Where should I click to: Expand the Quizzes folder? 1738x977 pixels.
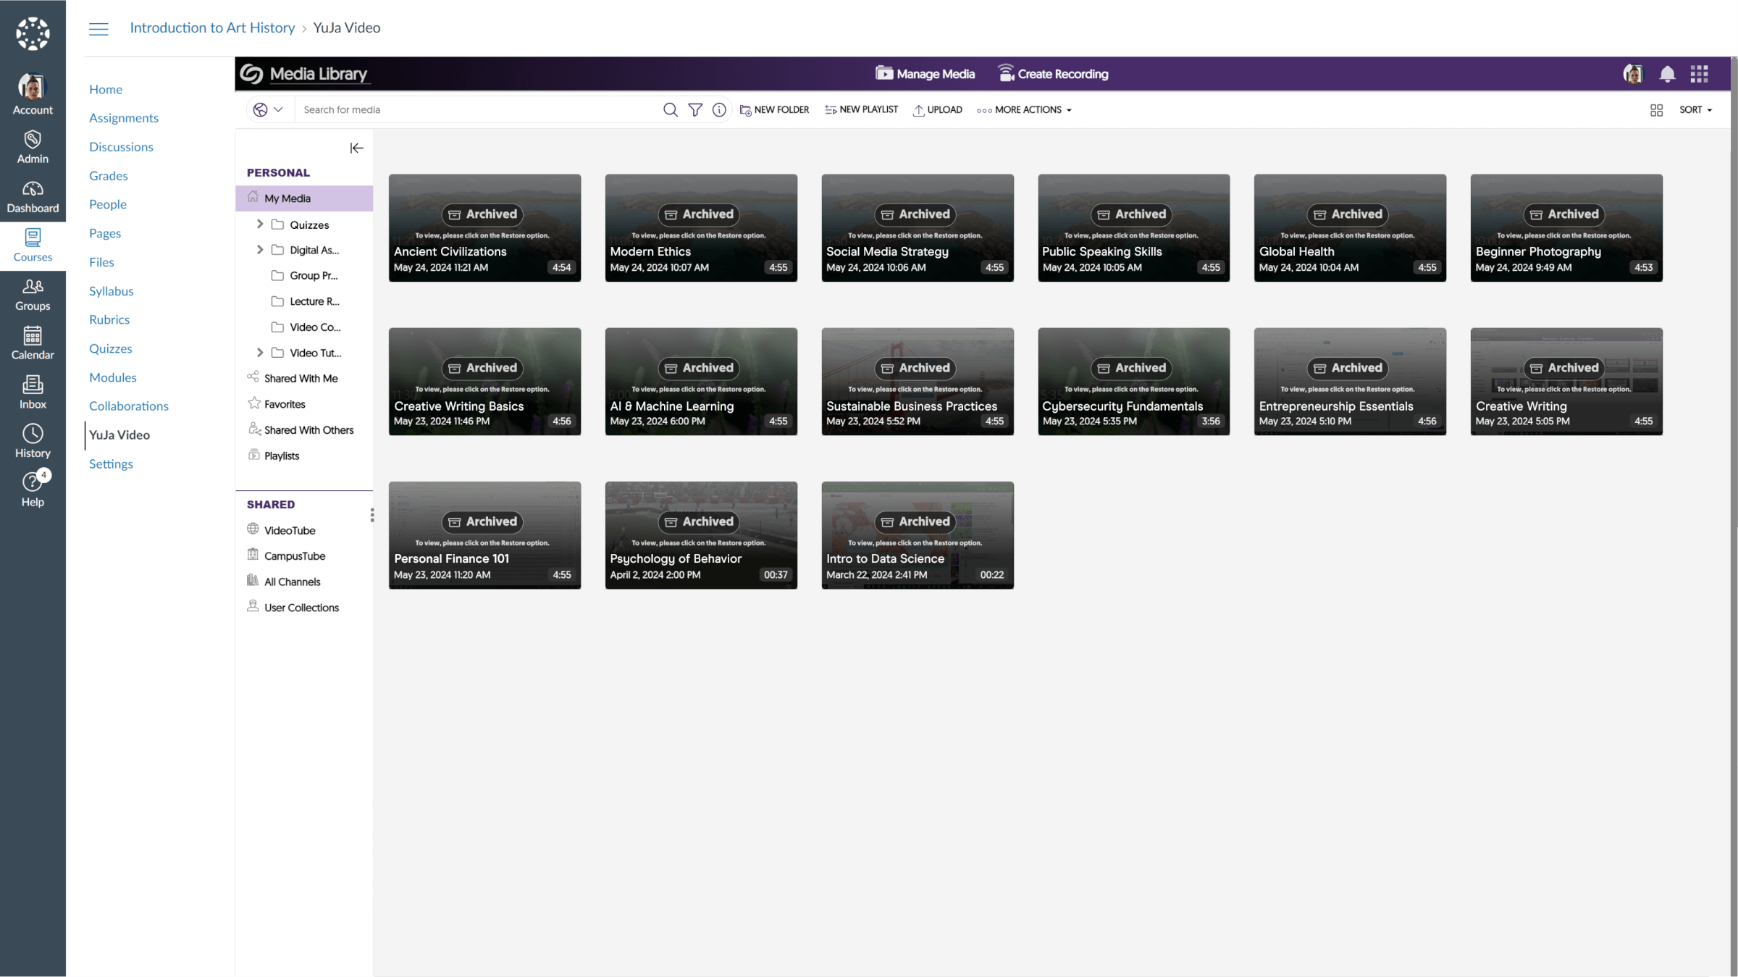pyautogui.click(x=260, y=225)
